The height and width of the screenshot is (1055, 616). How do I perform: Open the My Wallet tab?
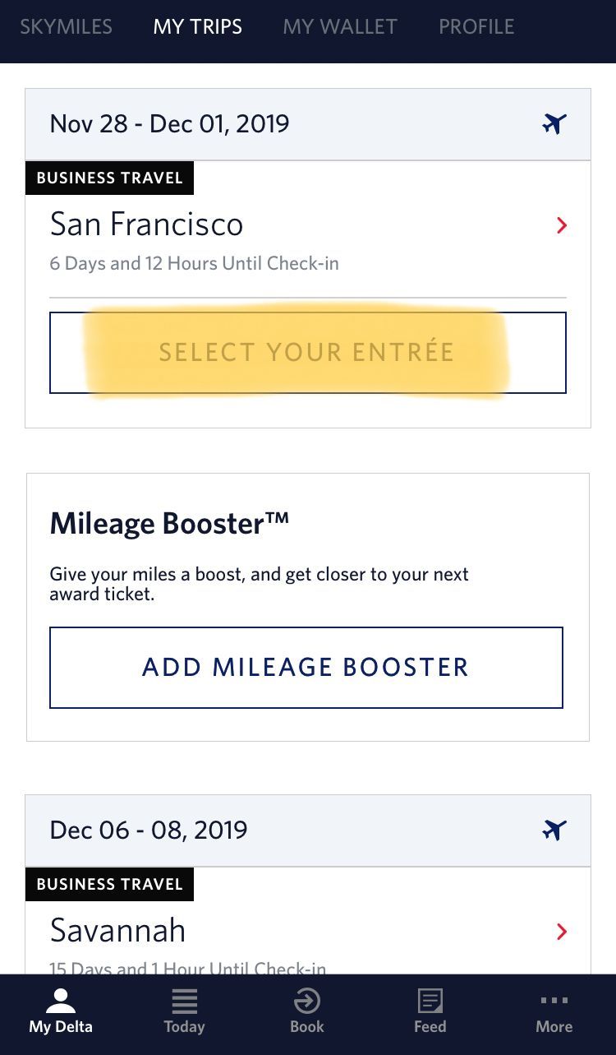point(340,26)
